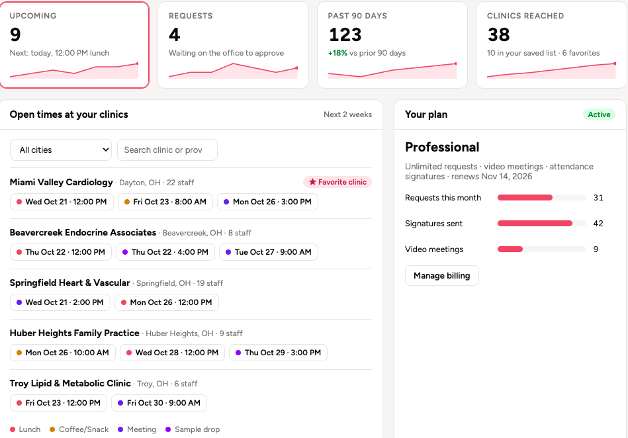Screen dimensions: 628x438
Task: Select the Clinics Reached card
Action: pos(551,45)
